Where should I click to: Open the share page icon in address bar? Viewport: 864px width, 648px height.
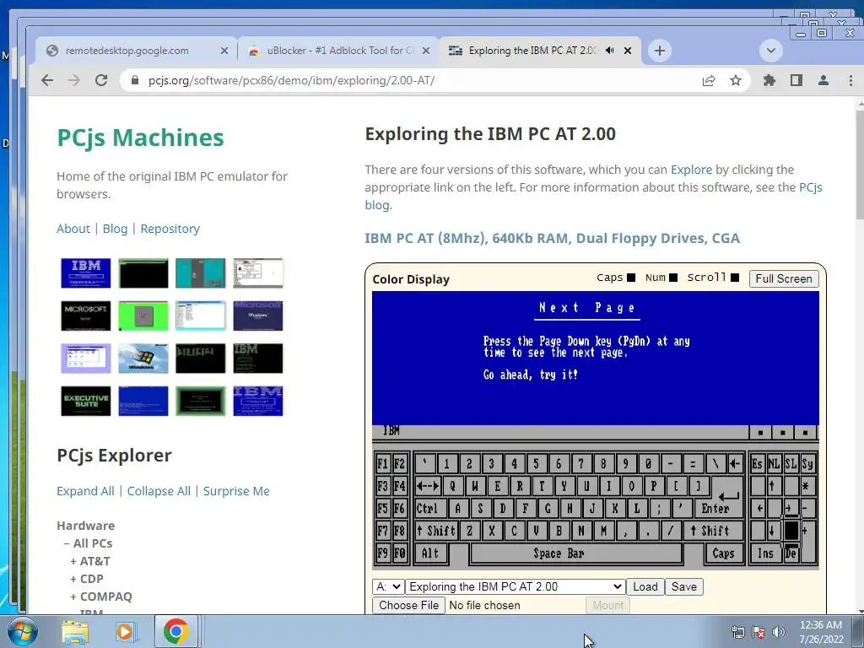(x=709, y=80)
